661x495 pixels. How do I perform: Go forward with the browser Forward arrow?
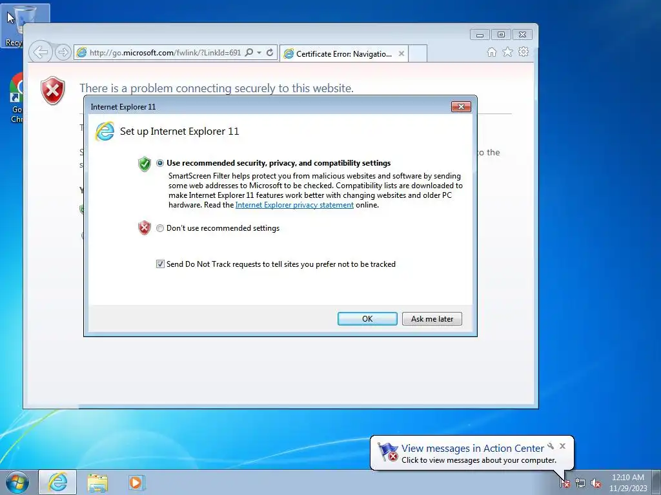(x=63, y=52)
